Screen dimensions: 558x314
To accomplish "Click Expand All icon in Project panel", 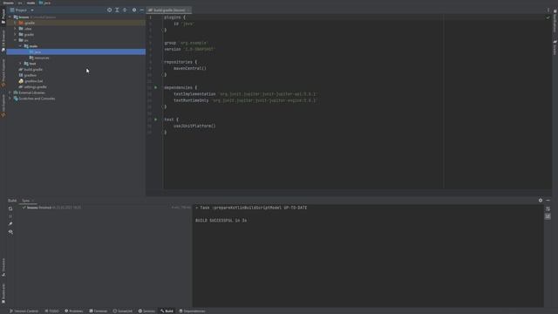I will [x=117, y=10].
